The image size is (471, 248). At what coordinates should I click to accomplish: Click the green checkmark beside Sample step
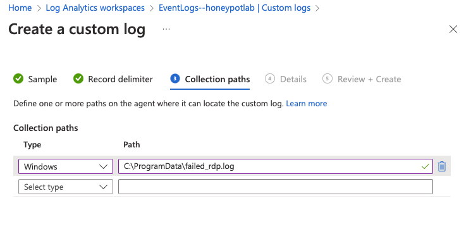[18, 78]
